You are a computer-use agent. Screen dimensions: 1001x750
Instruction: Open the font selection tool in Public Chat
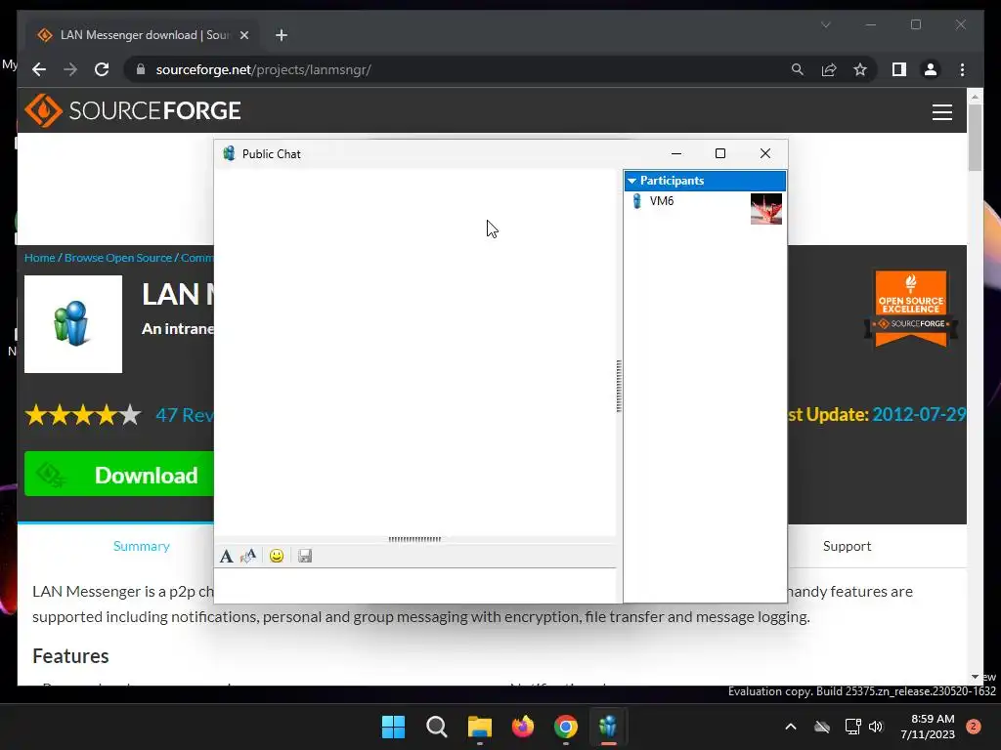(x=226, y=556)
